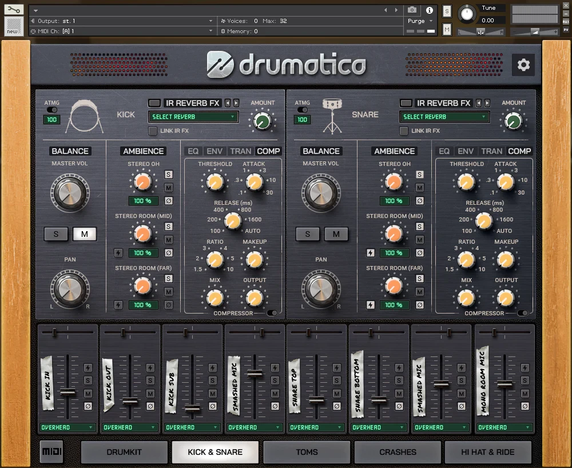
Task: Click lightning icon beside Snare Stereo Room (Mid)
Action: [x=370, y=253]
